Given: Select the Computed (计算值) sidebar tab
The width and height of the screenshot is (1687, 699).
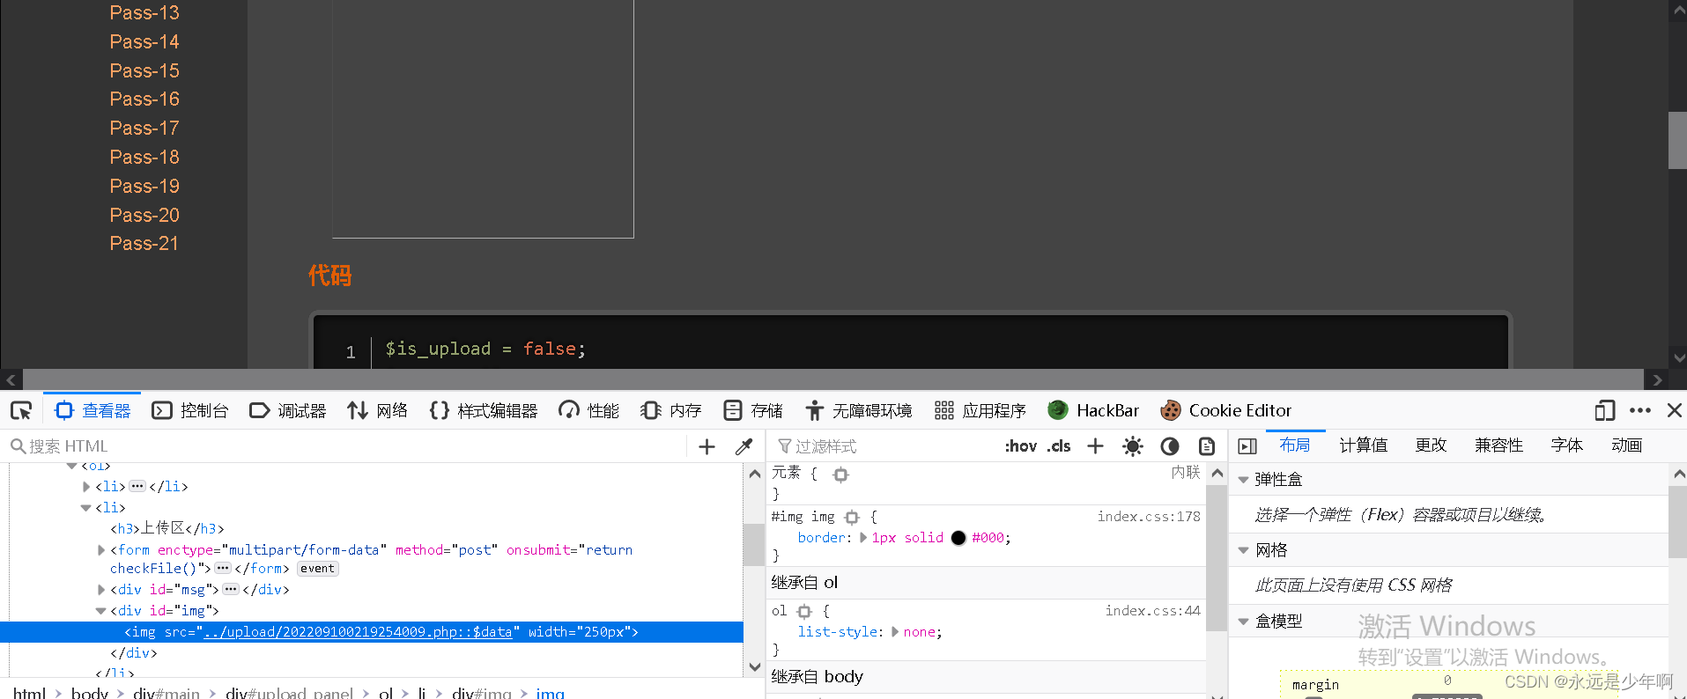Looking at the screenshot, I should point(1364,445).
